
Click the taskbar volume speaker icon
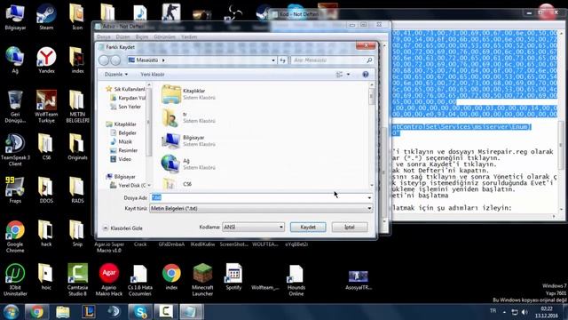coord(525,312)
